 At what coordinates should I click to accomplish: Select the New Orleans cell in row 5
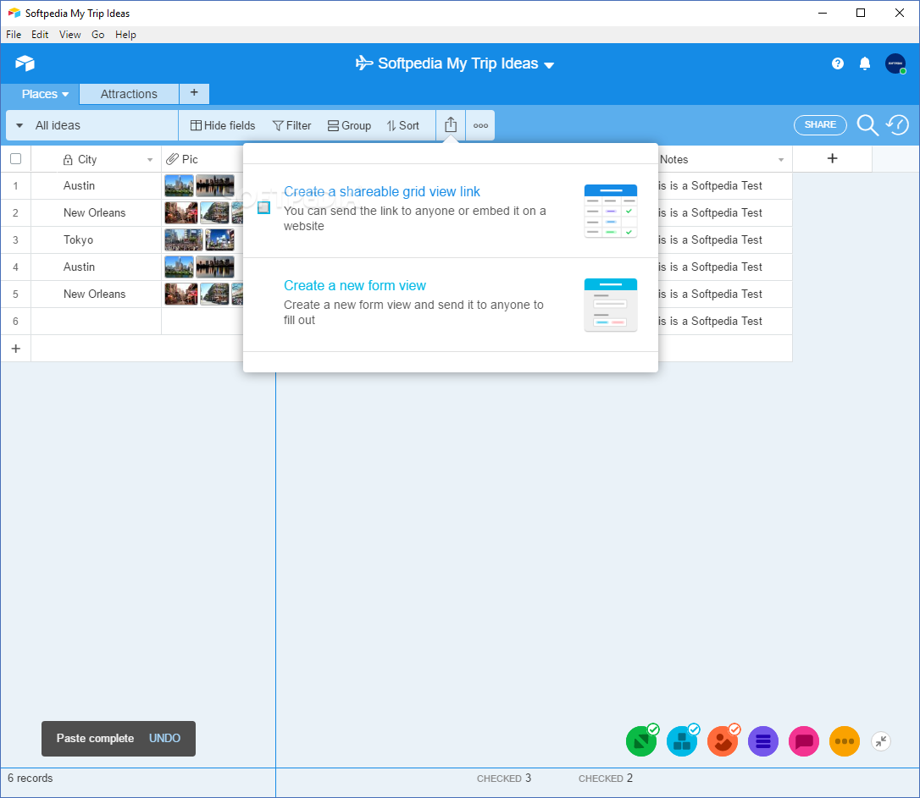click(x=97, y=294)
